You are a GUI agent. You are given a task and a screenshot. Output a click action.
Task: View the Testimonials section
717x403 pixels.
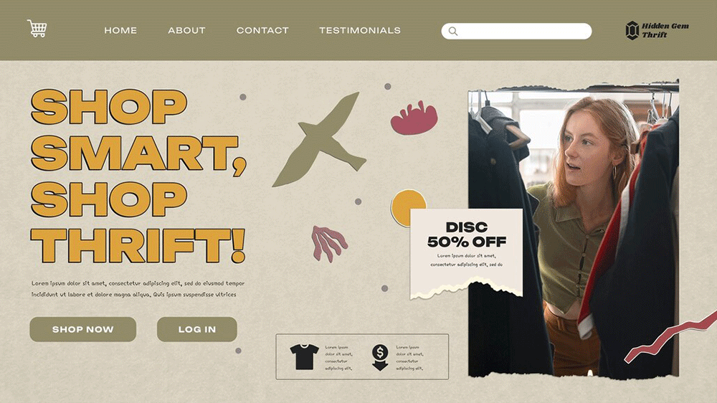pyautogui.click(x=360, y=31)
